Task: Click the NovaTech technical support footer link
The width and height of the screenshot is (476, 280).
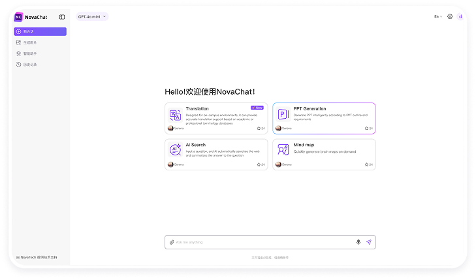Action: tap(37, 257)
